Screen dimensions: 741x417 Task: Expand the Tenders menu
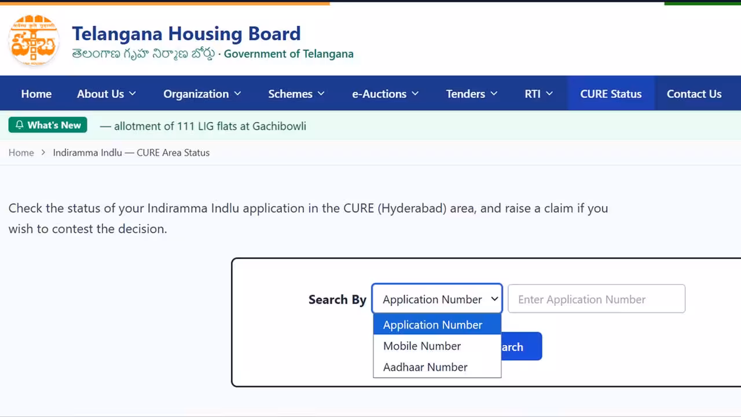[471, 93]
